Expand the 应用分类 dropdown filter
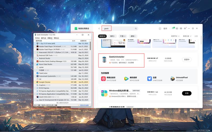The image size is (212, 132). (188, 36)
